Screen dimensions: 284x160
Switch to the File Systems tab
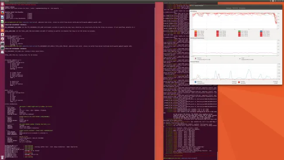click(x=242, y=8)
